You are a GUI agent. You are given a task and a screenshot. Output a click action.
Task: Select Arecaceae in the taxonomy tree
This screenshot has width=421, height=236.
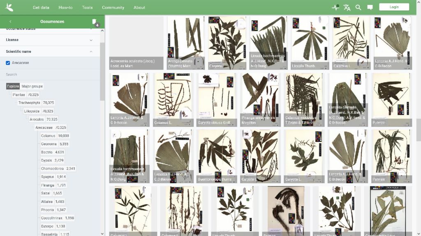[x=44, y=128]
